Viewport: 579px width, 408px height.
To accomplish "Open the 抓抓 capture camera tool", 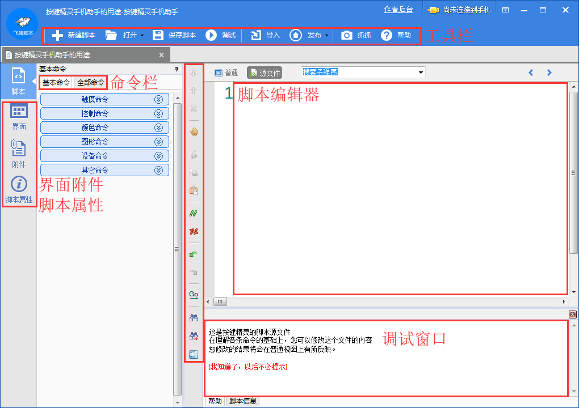I will (x=355, y=35).
